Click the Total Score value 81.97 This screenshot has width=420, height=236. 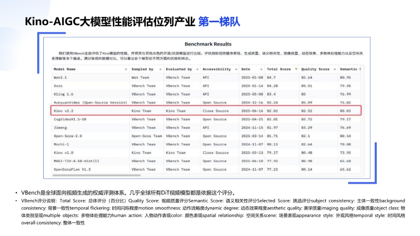point(272,128)
